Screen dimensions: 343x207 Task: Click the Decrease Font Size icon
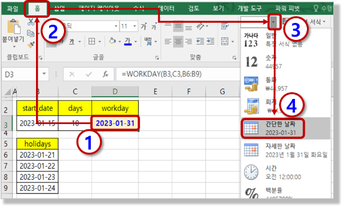click(x=154, y=26)
